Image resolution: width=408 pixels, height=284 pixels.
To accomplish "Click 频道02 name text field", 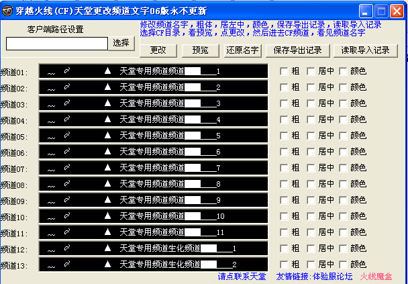I will click(153, 87).
